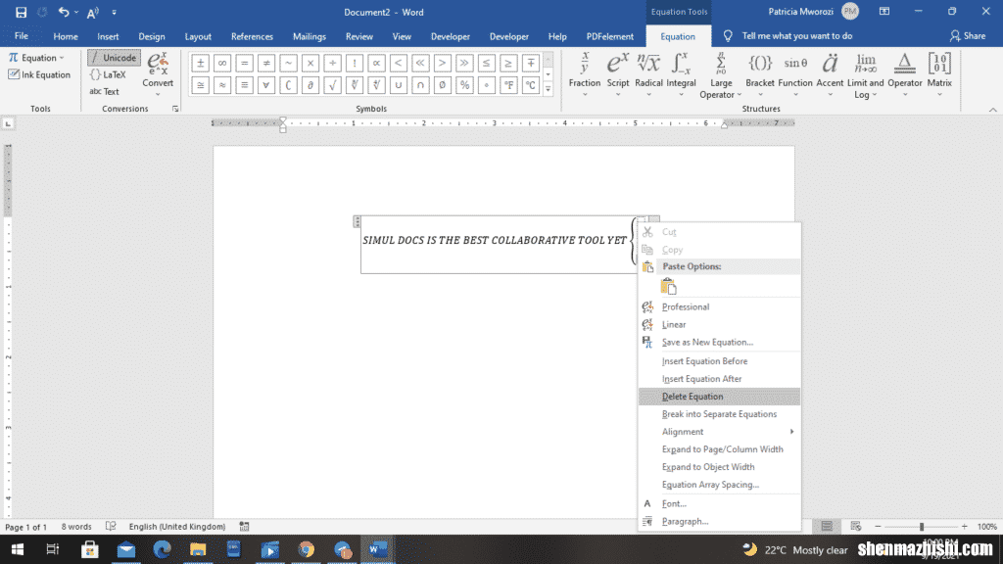Screen dimensions: 1003x564
Task: Insert the greater-than-or-equal symbol
Action: (x=508, y=63)
